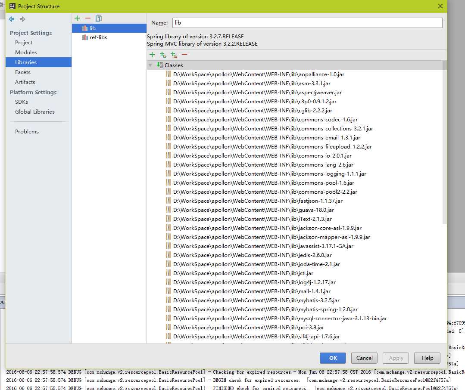Click the library Name input field
The width and height of the screenshot is (465, 390).
307,23
